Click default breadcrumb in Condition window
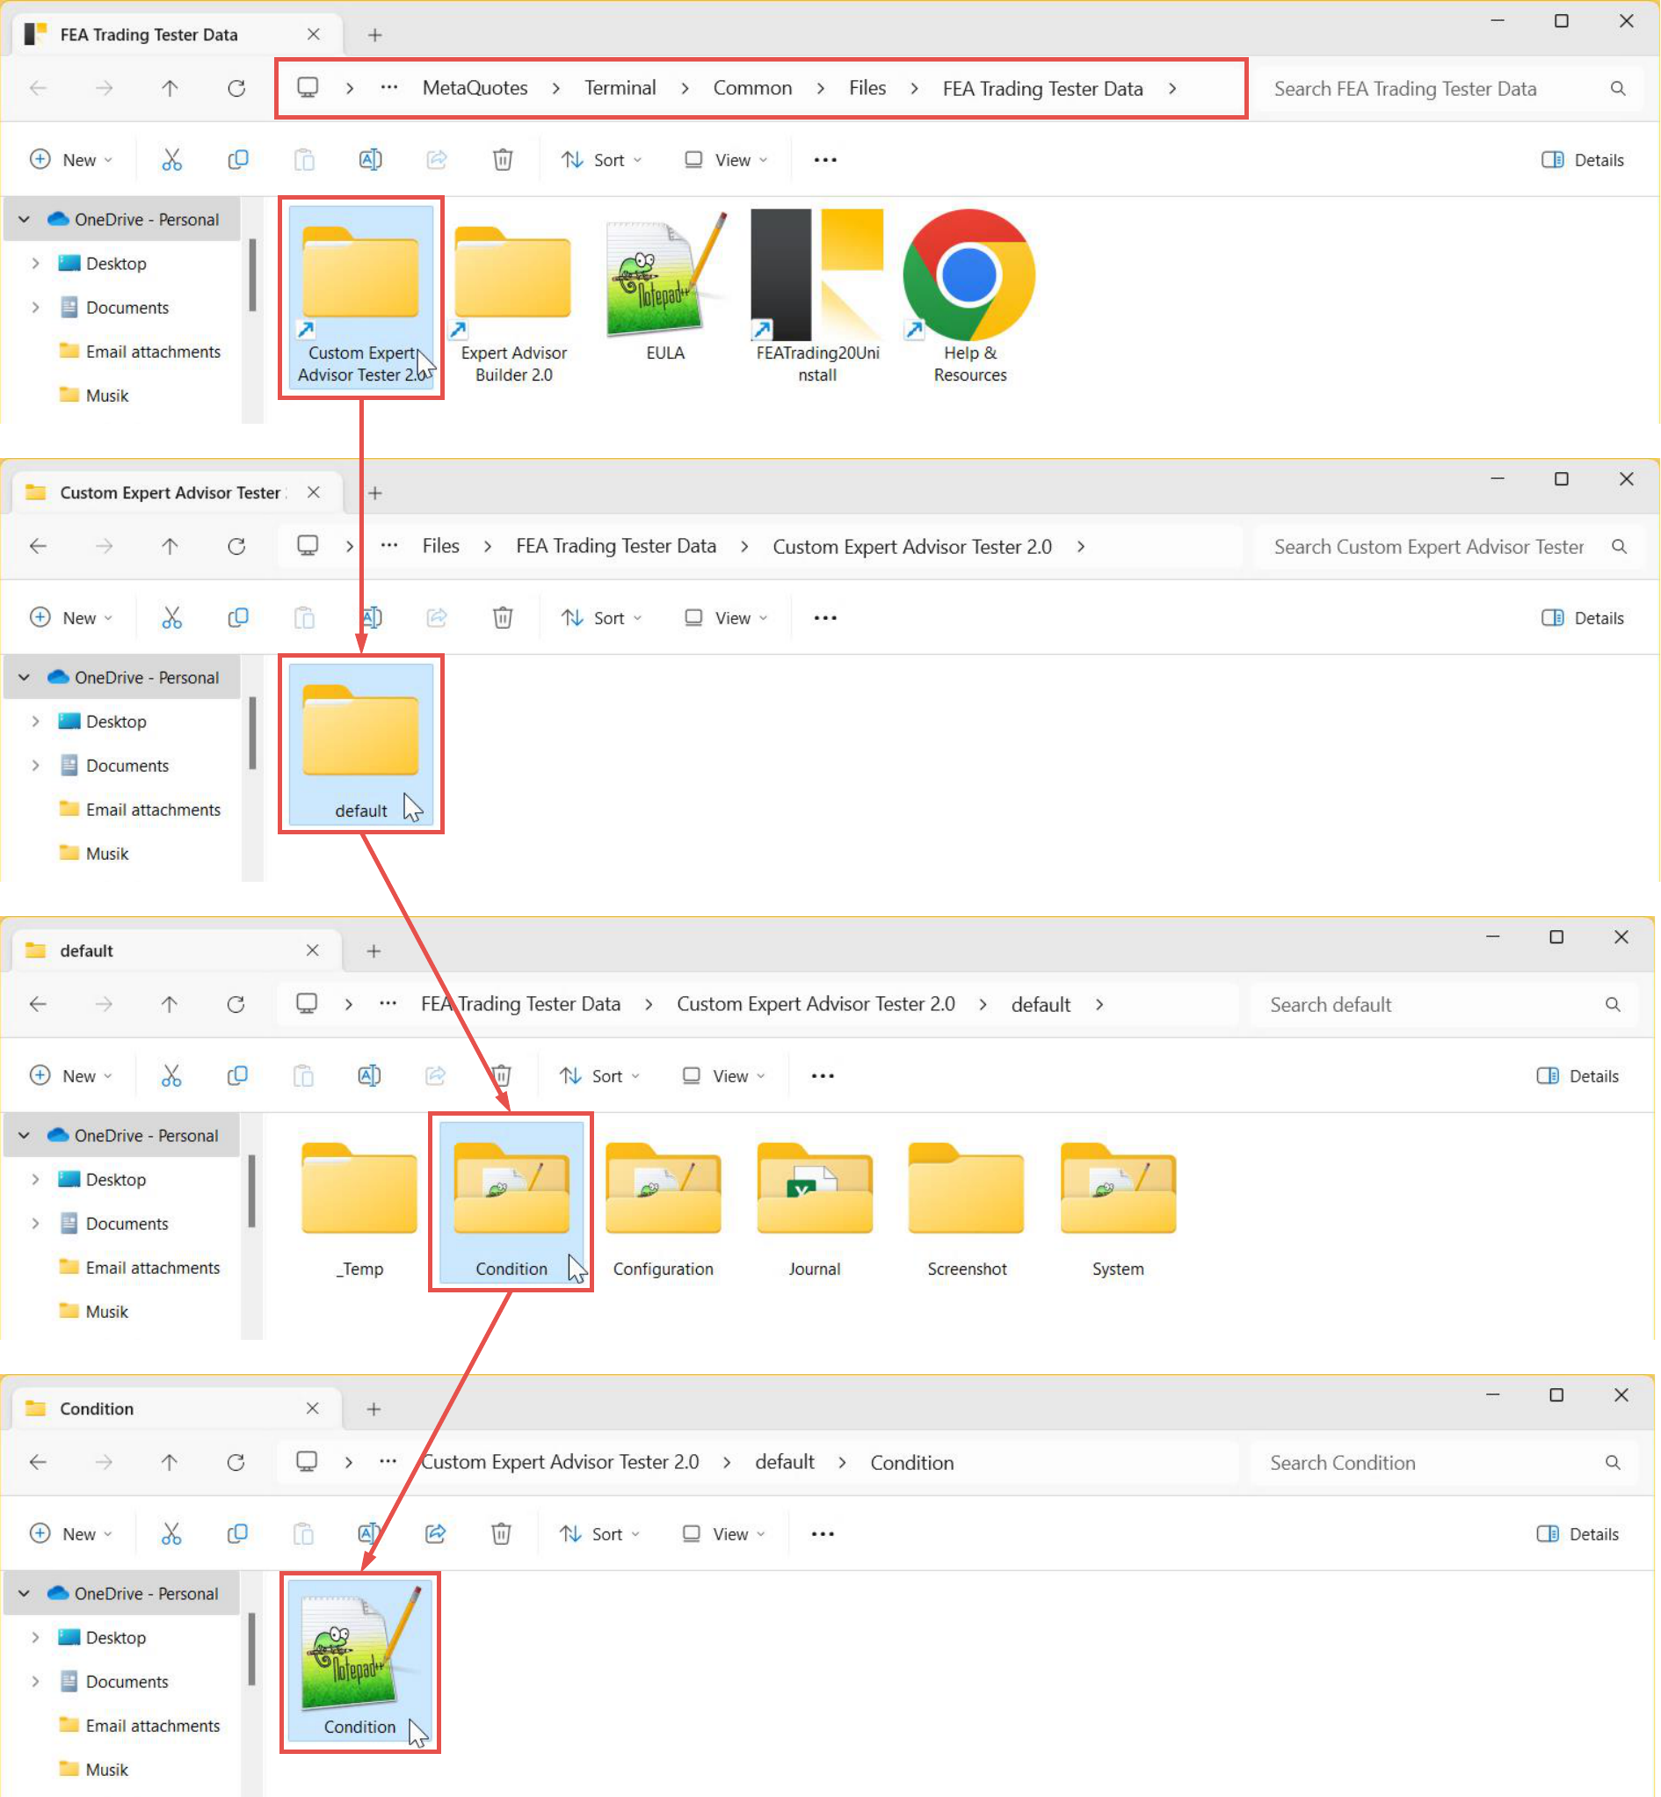 point(785,1463)
